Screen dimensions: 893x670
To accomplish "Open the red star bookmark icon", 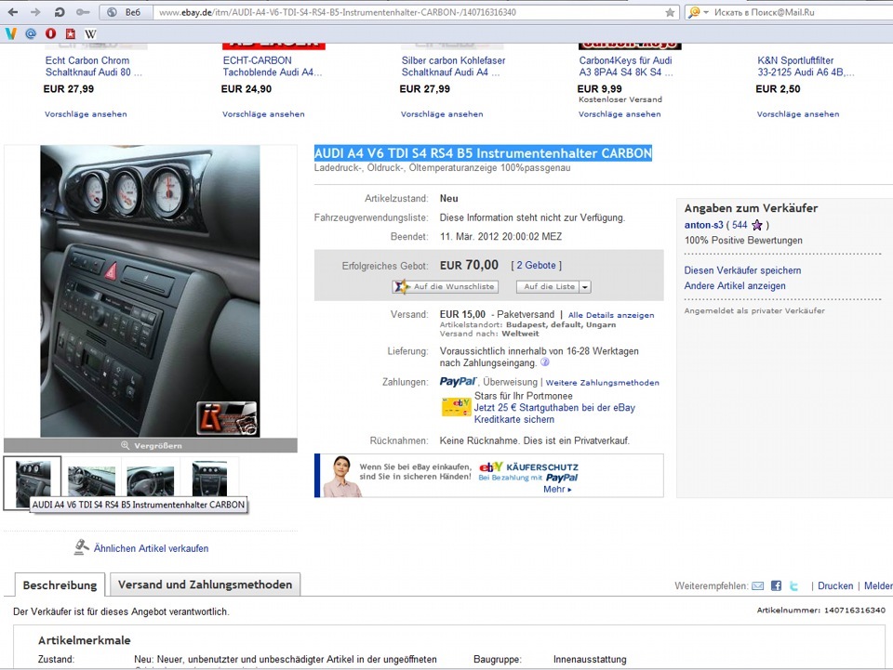I will pyautogui.click(x=71, y=33).
